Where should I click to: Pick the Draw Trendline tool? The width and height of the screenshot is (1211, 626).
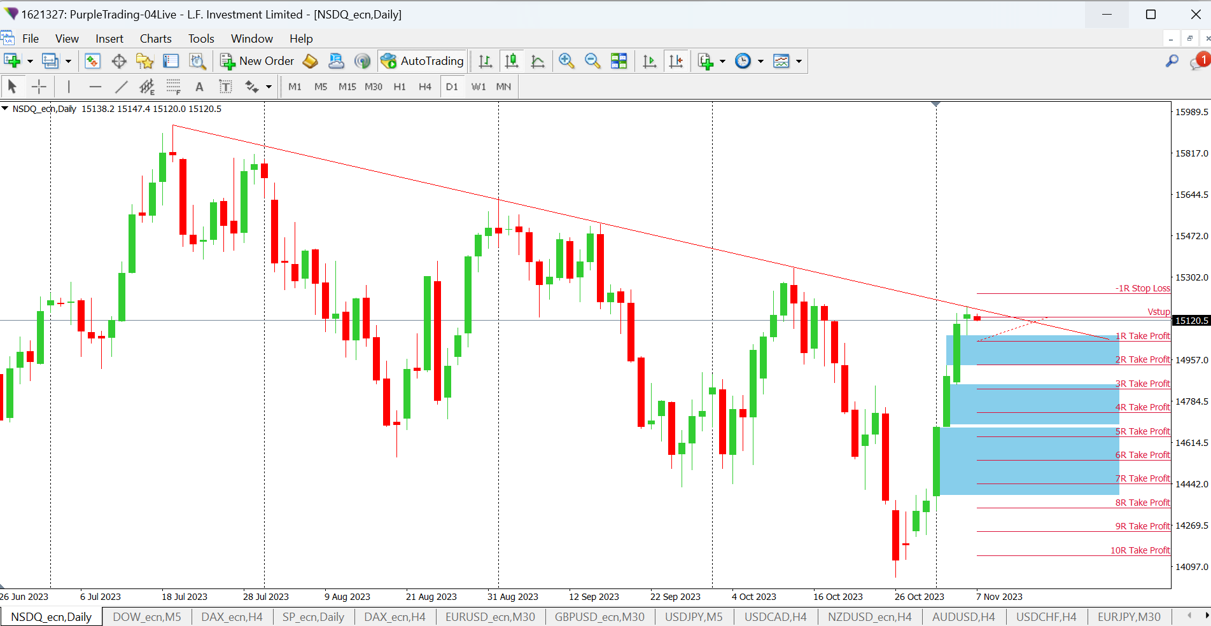point(121,87)
